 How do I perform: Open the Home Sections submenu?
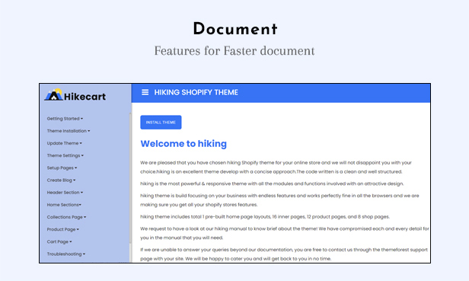click(64, 205)
